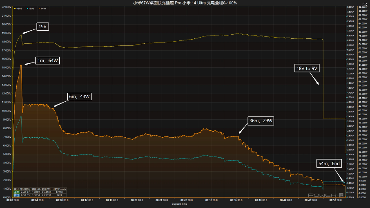Image resolution: width=370 pixels, height=208 pixels.
Task: Click the 4.000A current axis label
Action: [x=351, y=102]
